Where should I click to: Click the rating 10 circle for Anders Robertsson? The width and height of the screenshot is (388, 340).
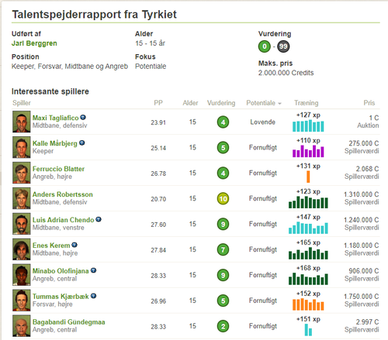coord(223,198)
